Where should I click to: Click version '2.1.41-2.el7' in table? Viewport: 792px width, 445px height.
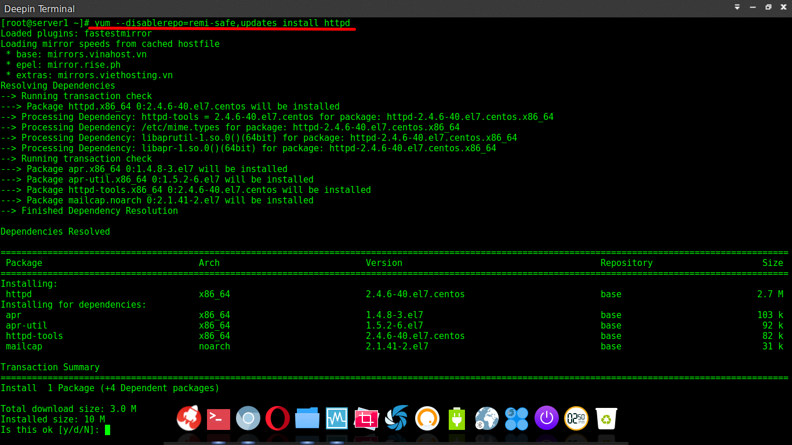pyautogui.click(x=397, y=346)
